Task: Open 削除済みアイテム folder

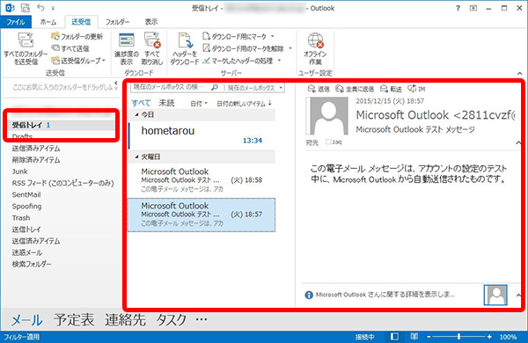Action: pos(36,160)
